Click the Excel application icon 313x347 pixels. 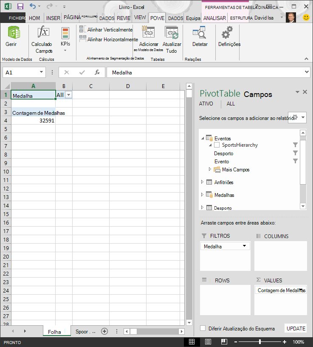click(8, 6)
